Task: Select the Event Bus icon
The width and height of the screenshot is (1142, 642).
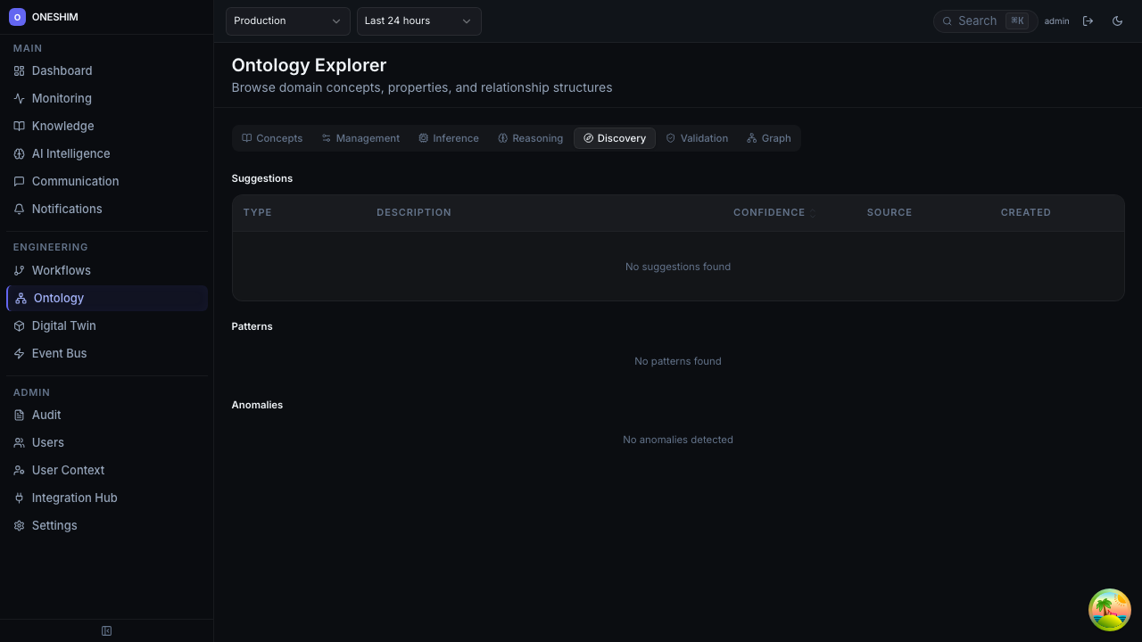Action: [x=19, y=353]
